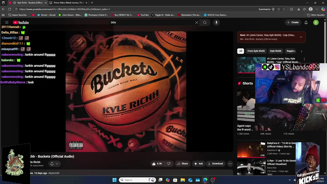Viewport: 327px width, 184px height.
Task: Open the three-dot more actions under video
Action: pos(230,164)
